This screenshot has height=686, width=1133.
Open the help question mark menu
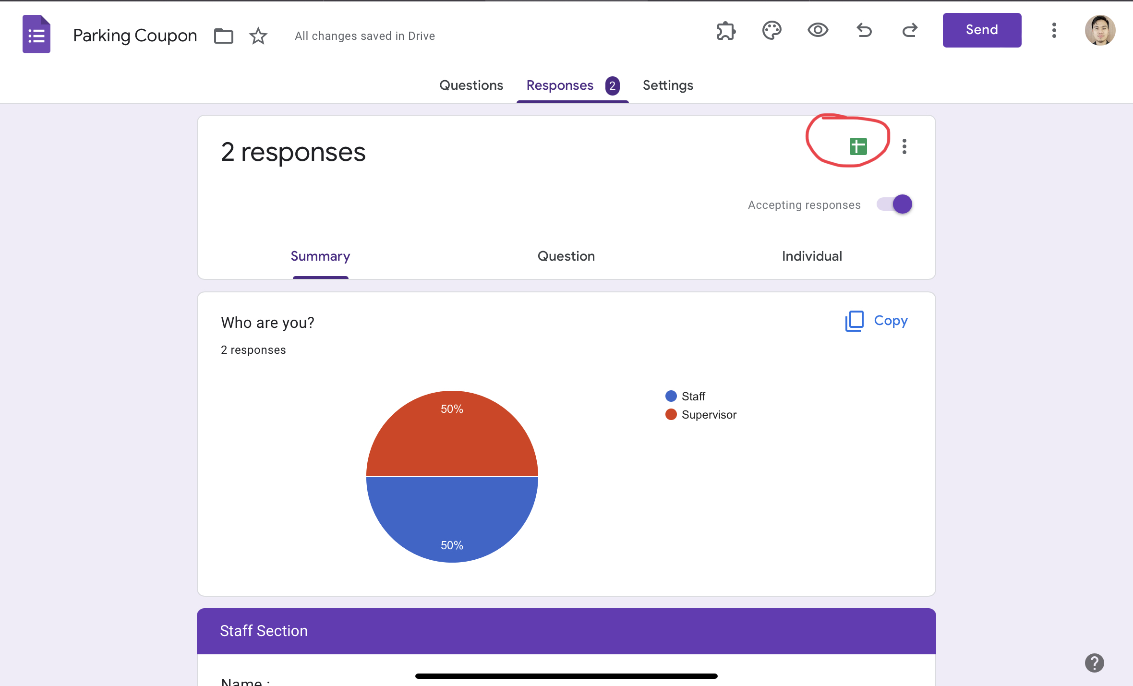click(x=1094, y=663)
